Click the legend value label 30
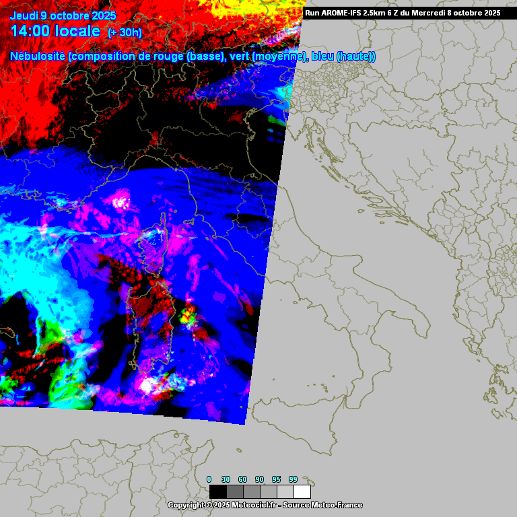Viewport: 517px width, 517px height. click(x=226, y=479)
